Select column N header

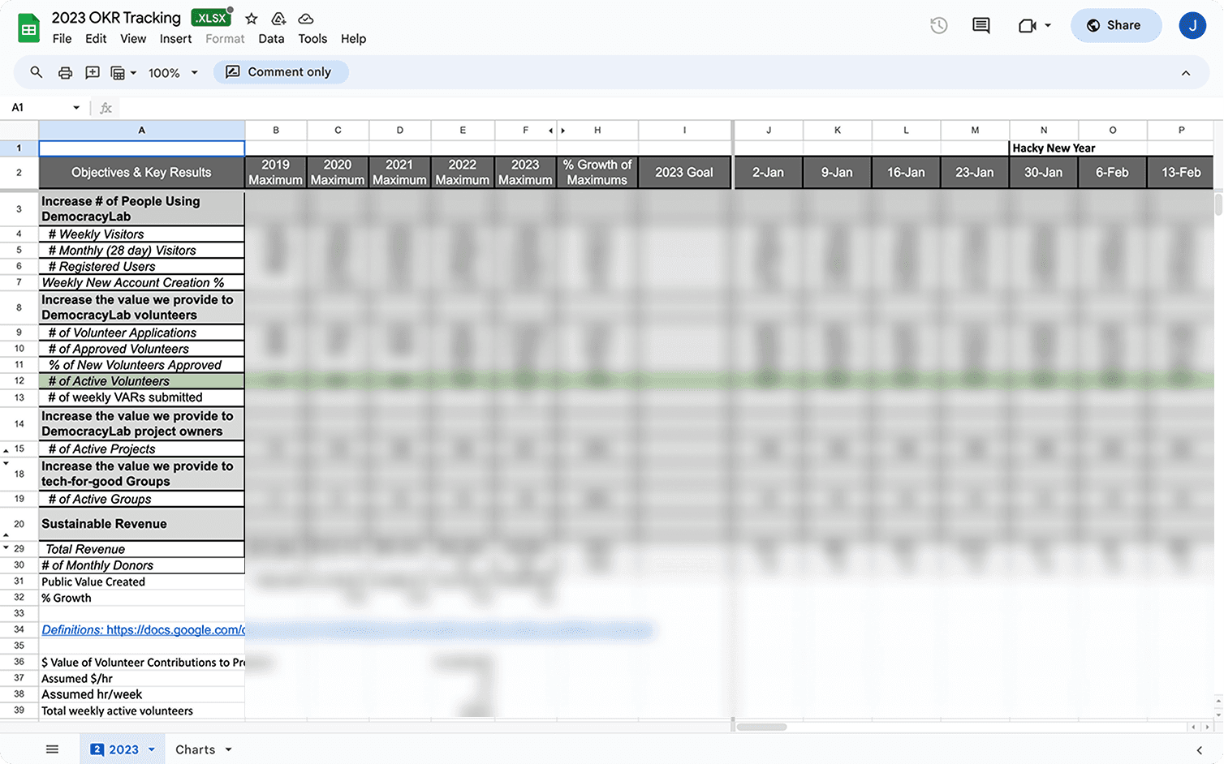pos(1044,131)
